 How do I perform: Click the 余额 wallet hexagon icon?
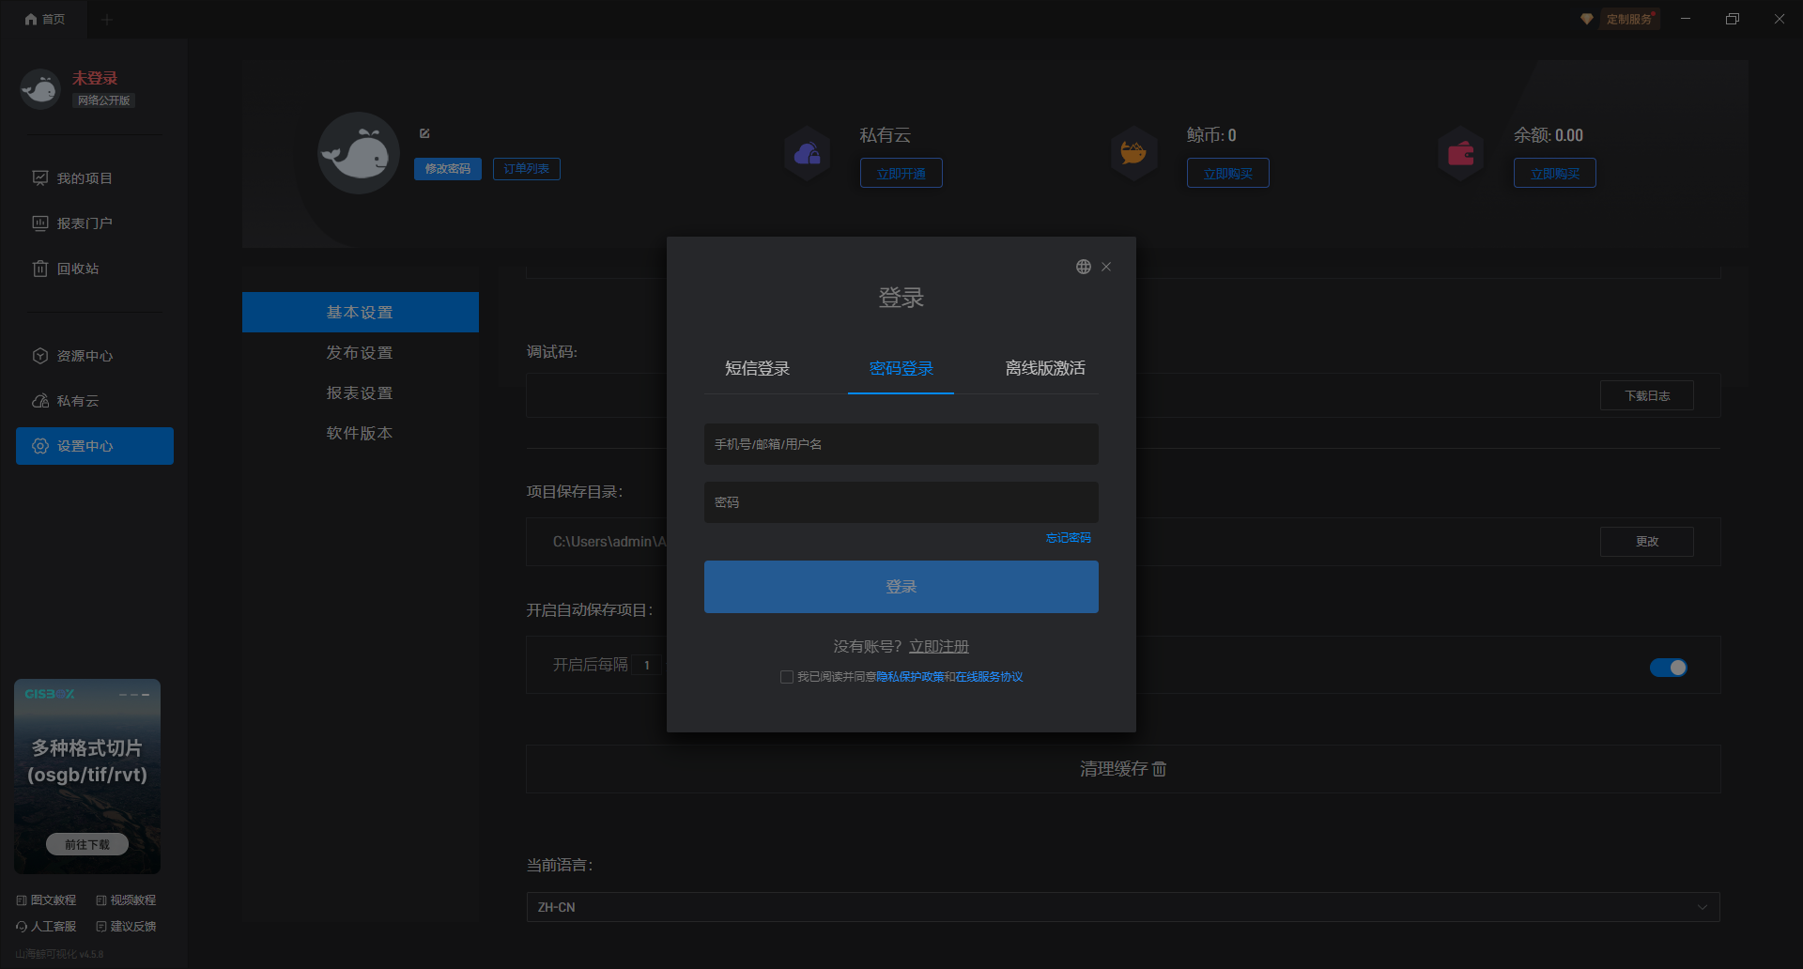tap(1460, 154)
